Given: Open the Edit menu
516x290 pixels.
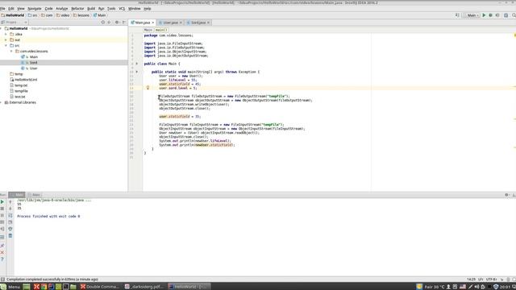Looking at the screenshot, I should pyautogui.click(x=11, y=9).
